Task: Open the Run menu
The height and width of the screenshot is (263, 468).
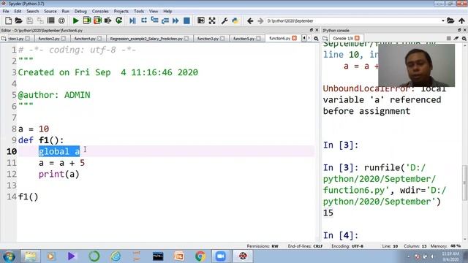Action: coord(65,11)
